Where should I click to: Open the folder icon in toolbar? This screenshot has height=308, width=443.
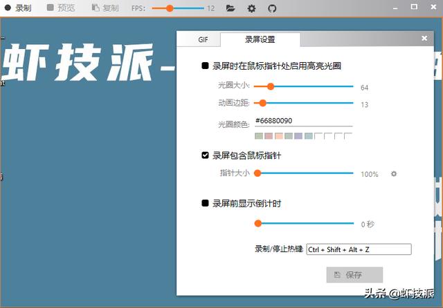pos(230,8)
